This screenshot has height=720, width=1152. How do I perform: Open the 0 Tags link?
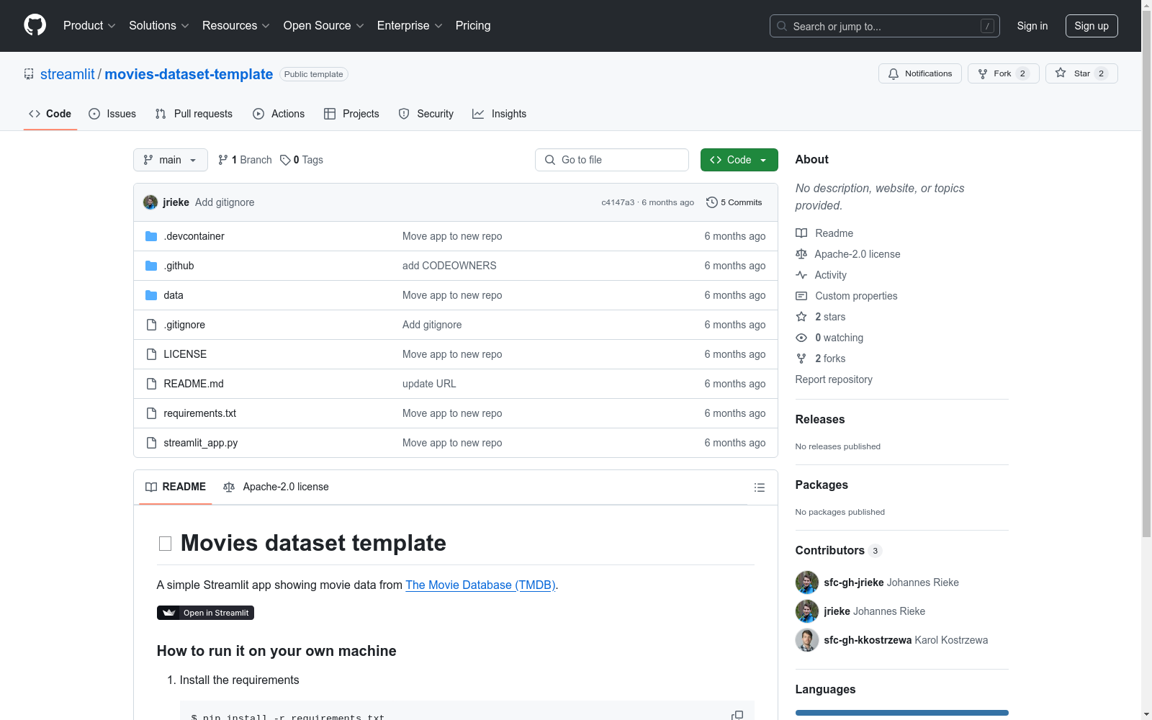coord(302,160)
